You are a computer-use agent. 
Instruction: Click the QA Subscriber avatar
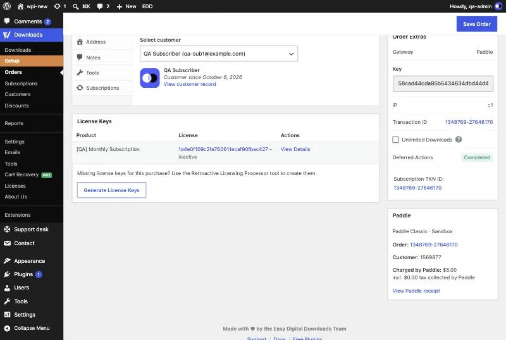coord(150,78)
